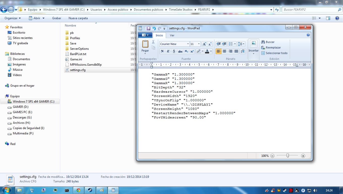Toggle bold (N) formatting
343x194 pixels.
click(162, 51)
